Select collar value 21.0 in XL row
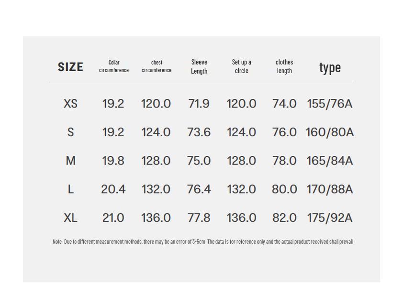The image size is (403, 302). click(113, 218)
